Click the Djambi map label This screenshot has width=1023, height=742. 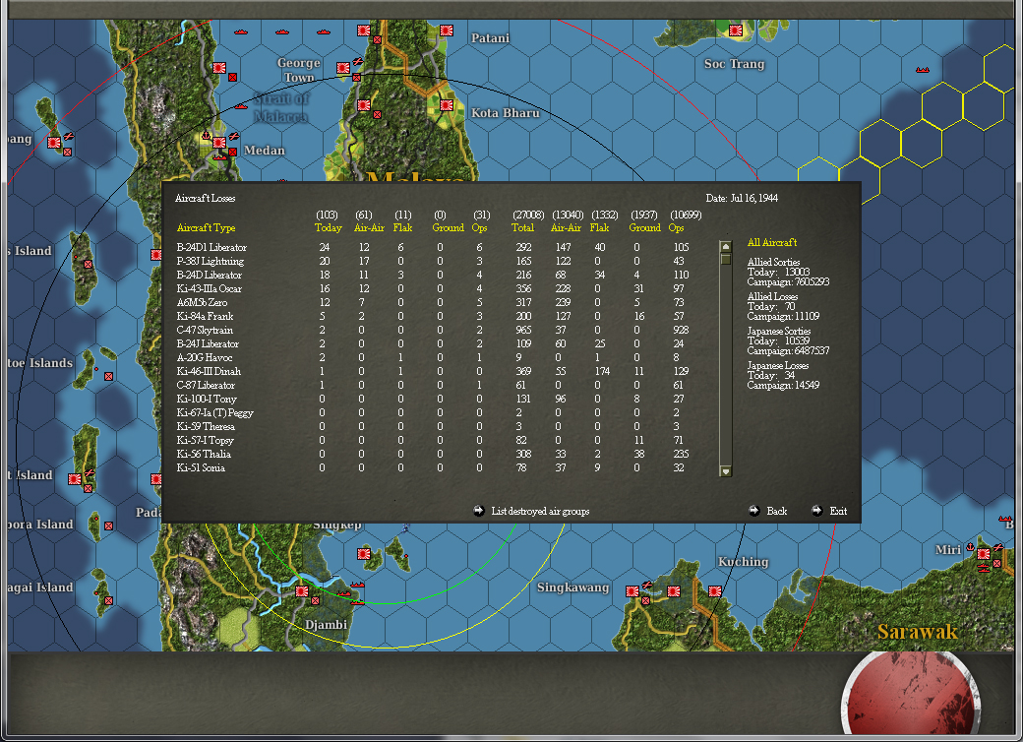[326, 625]
